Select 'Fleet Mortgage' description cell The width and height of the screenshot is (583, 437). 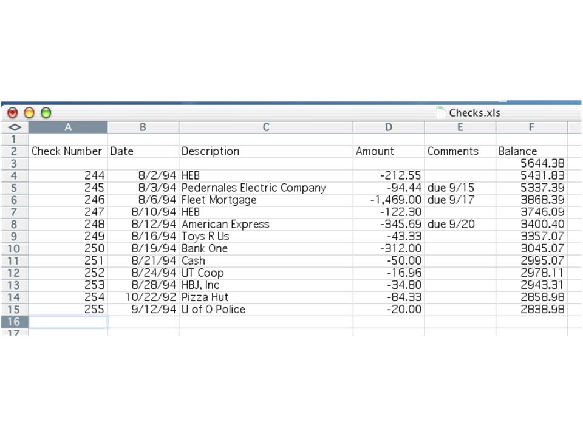click(x=266, y=200)
